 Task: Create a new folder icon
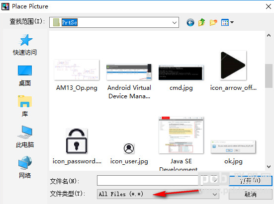pyautogui.click(x=213, y=22)
